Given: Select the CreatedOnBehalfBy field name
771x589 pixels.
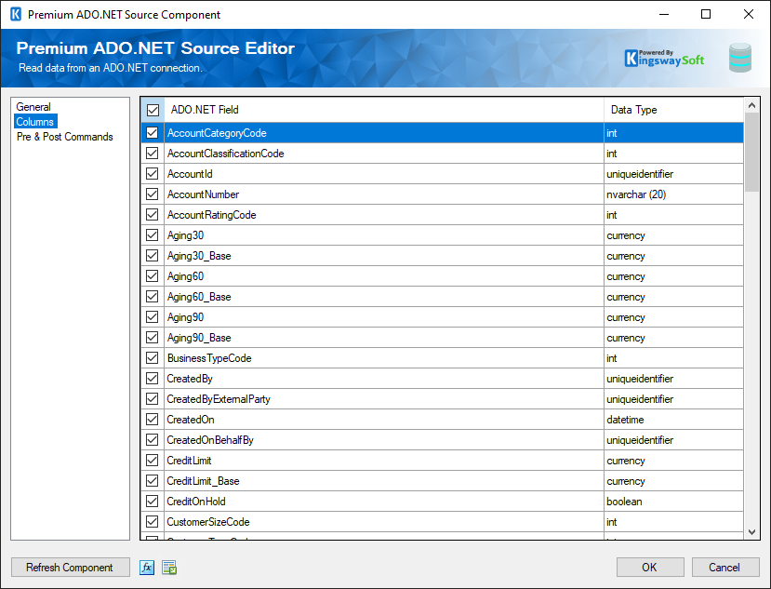Looking at the screenshot, I should click(210, 440).
